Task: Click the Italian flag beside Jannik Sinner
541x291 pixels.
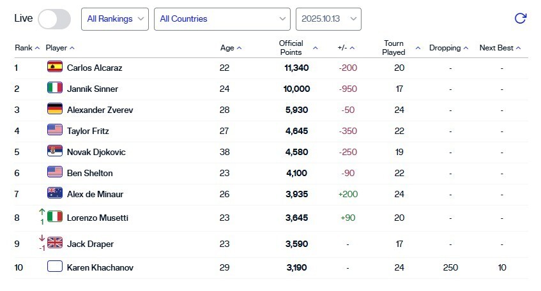Action: click(x=55, y=89)
